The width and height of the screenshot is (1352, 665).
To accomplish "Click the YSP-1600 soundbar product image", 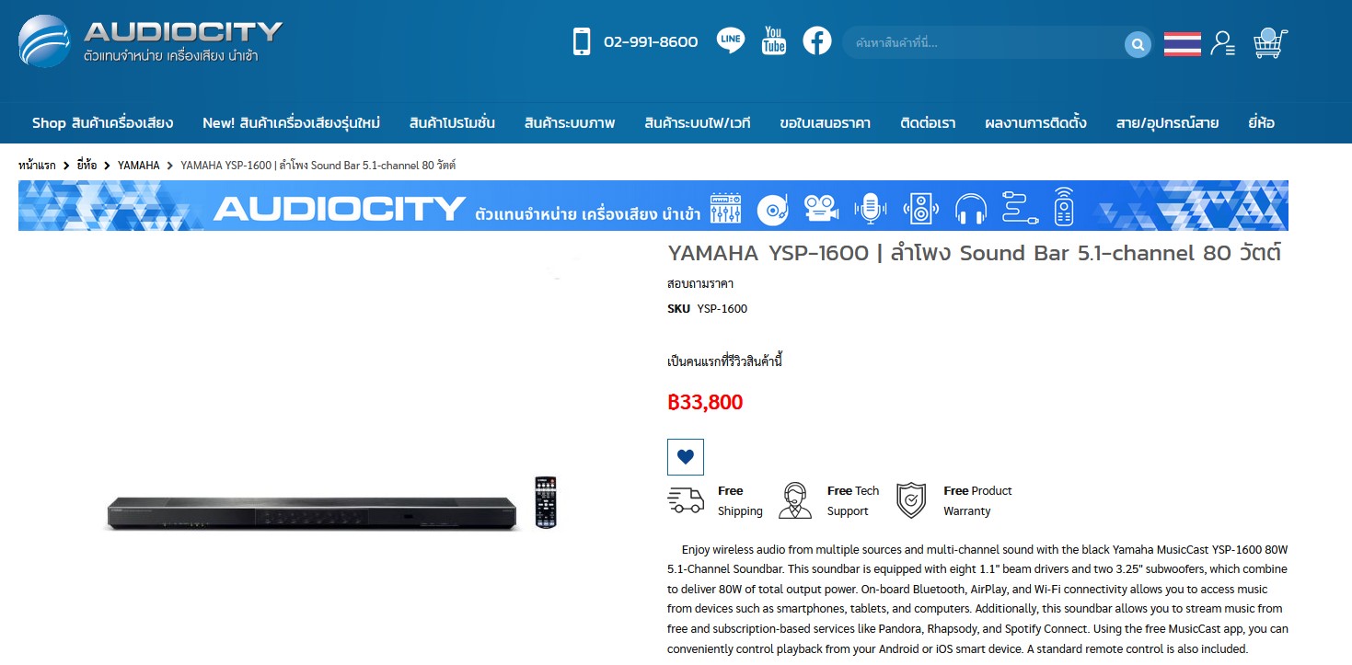I will [x=332, y=504].
